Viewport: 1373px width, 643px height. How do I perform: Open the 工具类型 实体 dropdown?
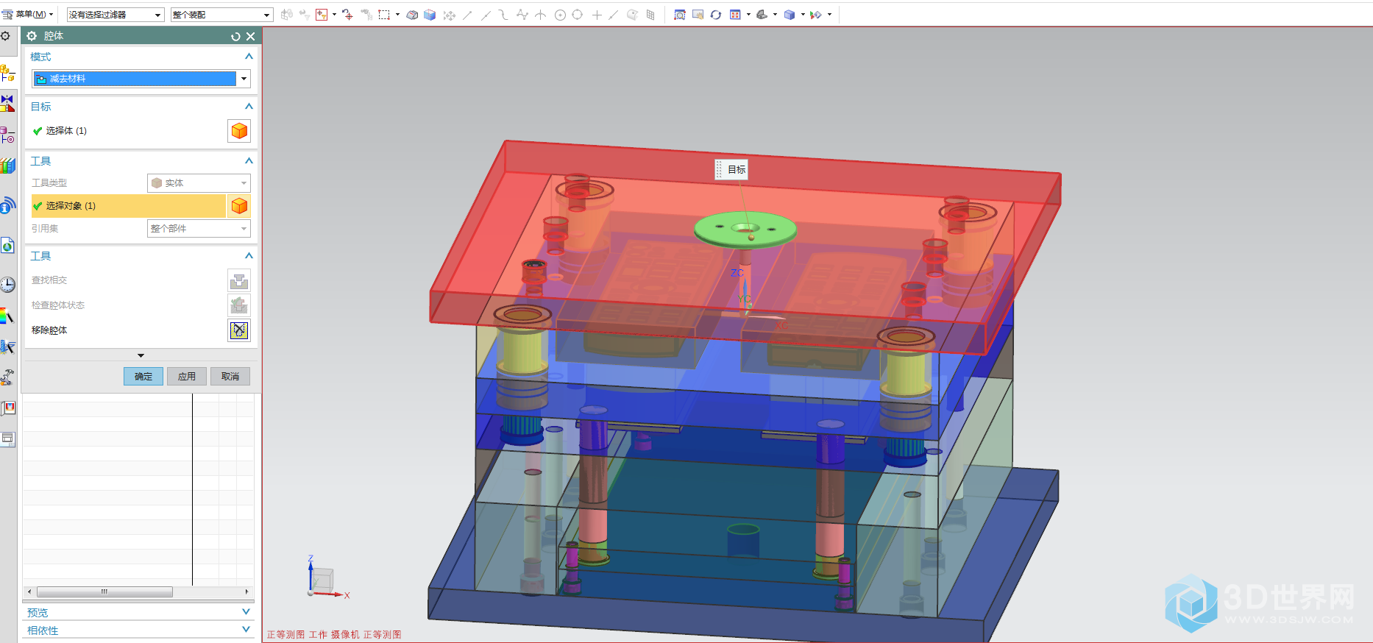(199, 183)
